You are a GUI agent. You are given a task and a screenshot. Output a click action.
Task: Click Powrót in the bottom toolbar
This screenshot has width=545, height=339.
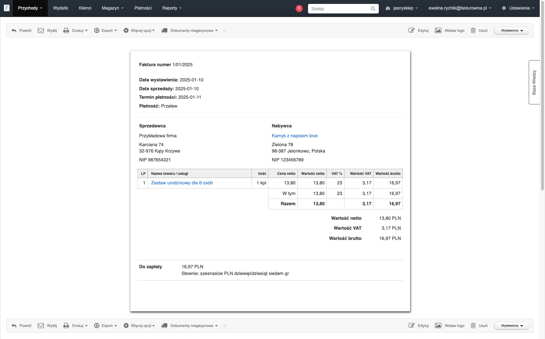pyautogui.click(x=22, y=326)
